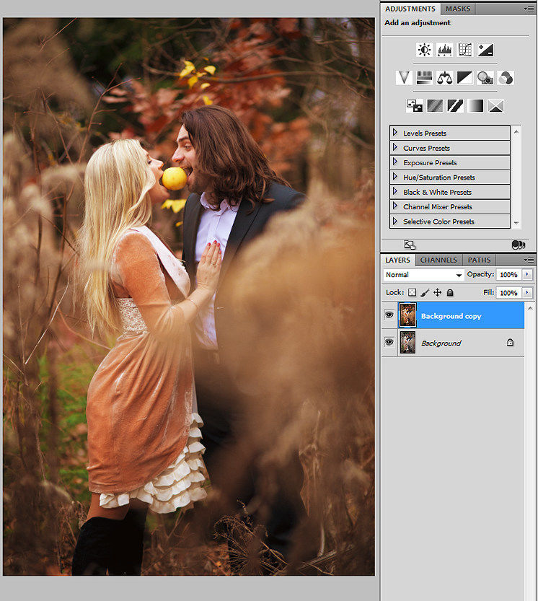Viewport: 538px width, 601px height.
Task: Add a Gradient Map adjustment
Action: [x=475, y=106]
